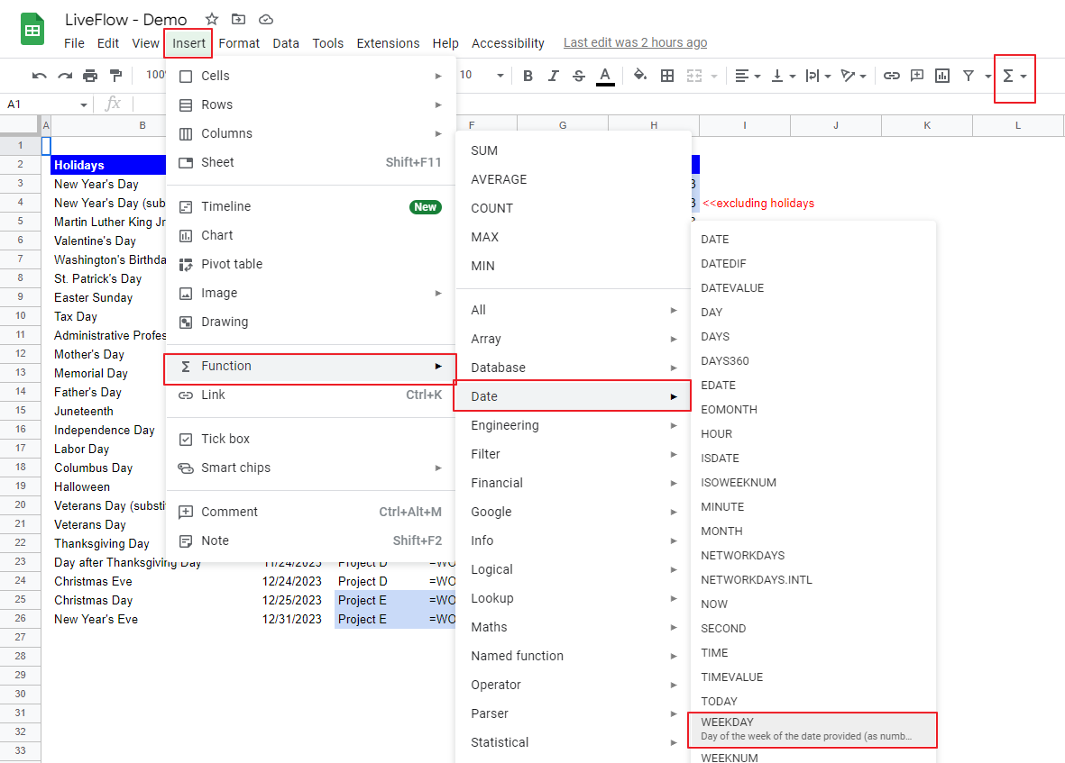The width and height of the screenshot is (1065, 763).
Task: Click the Print icon in the toolbar
Action: pyautogui.click(x=90, y=76)
